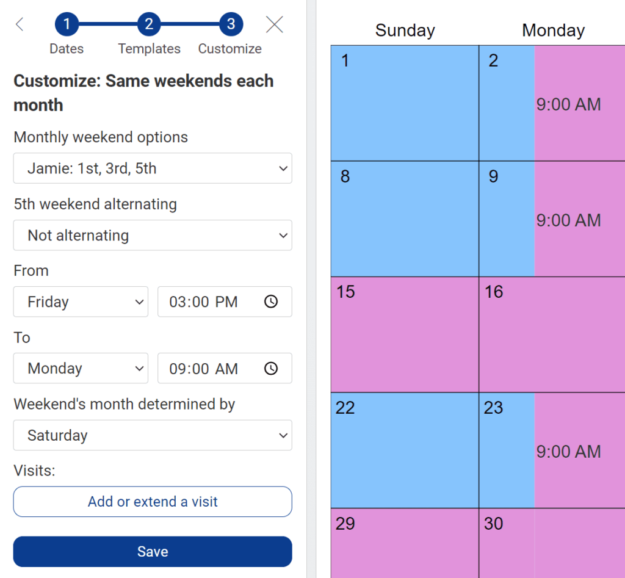Select the numbered circle for step 3
The width and height of the screenshot is (625, 578).
pyautogui.click(x=230, y=24)
